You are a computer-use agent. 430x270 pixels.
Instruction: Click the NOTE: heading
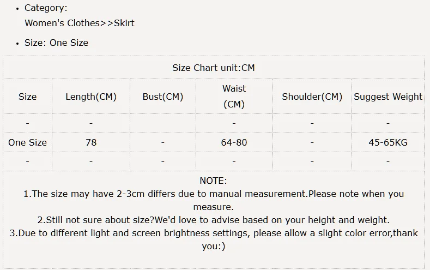(213, 181)
